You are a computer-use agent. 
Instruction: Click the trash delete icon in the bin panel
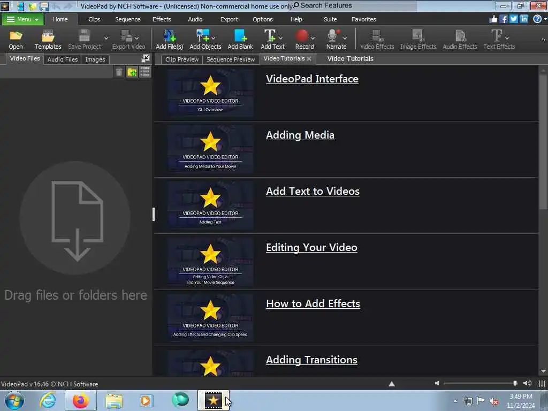point(119,72)
